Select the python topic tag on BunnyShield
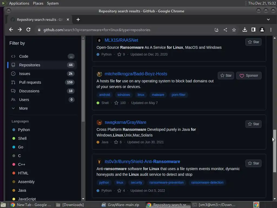The height and width of the screenshot is (208, 277). click(x=104, y=182)
